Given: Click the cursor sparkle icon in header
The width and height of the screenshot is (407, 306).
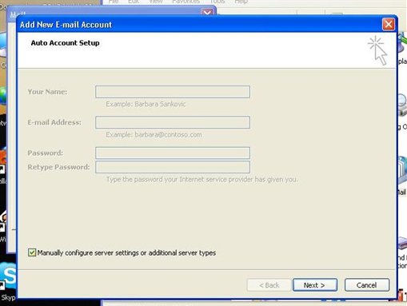Looking at the screenshot, I should (x=377, y=50).
